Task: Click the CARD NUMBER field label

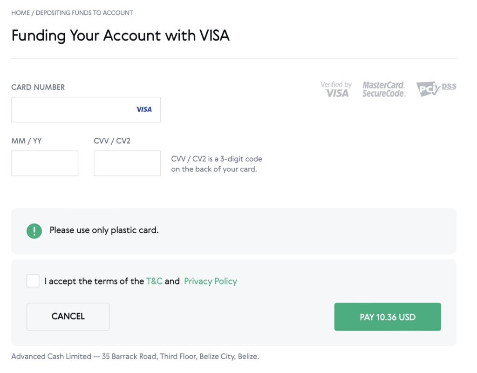Action: click(x=38, y=87)
